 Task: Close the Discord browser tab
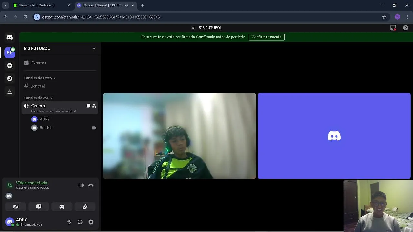[133, 5]
